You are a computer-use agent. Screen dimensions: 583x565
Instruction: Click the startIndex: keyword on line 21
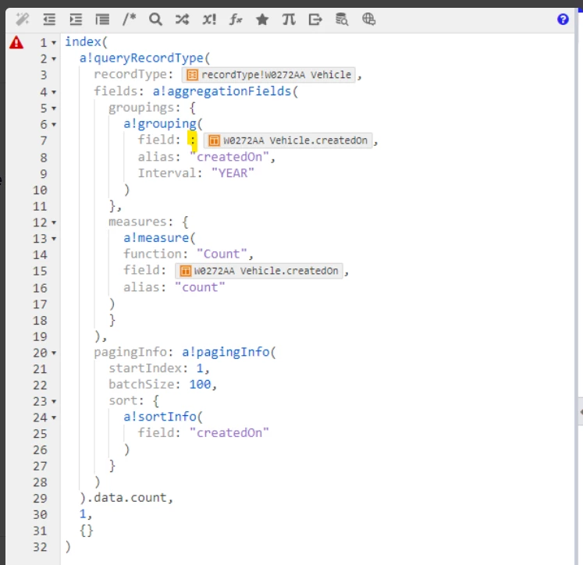pos(148,368)
